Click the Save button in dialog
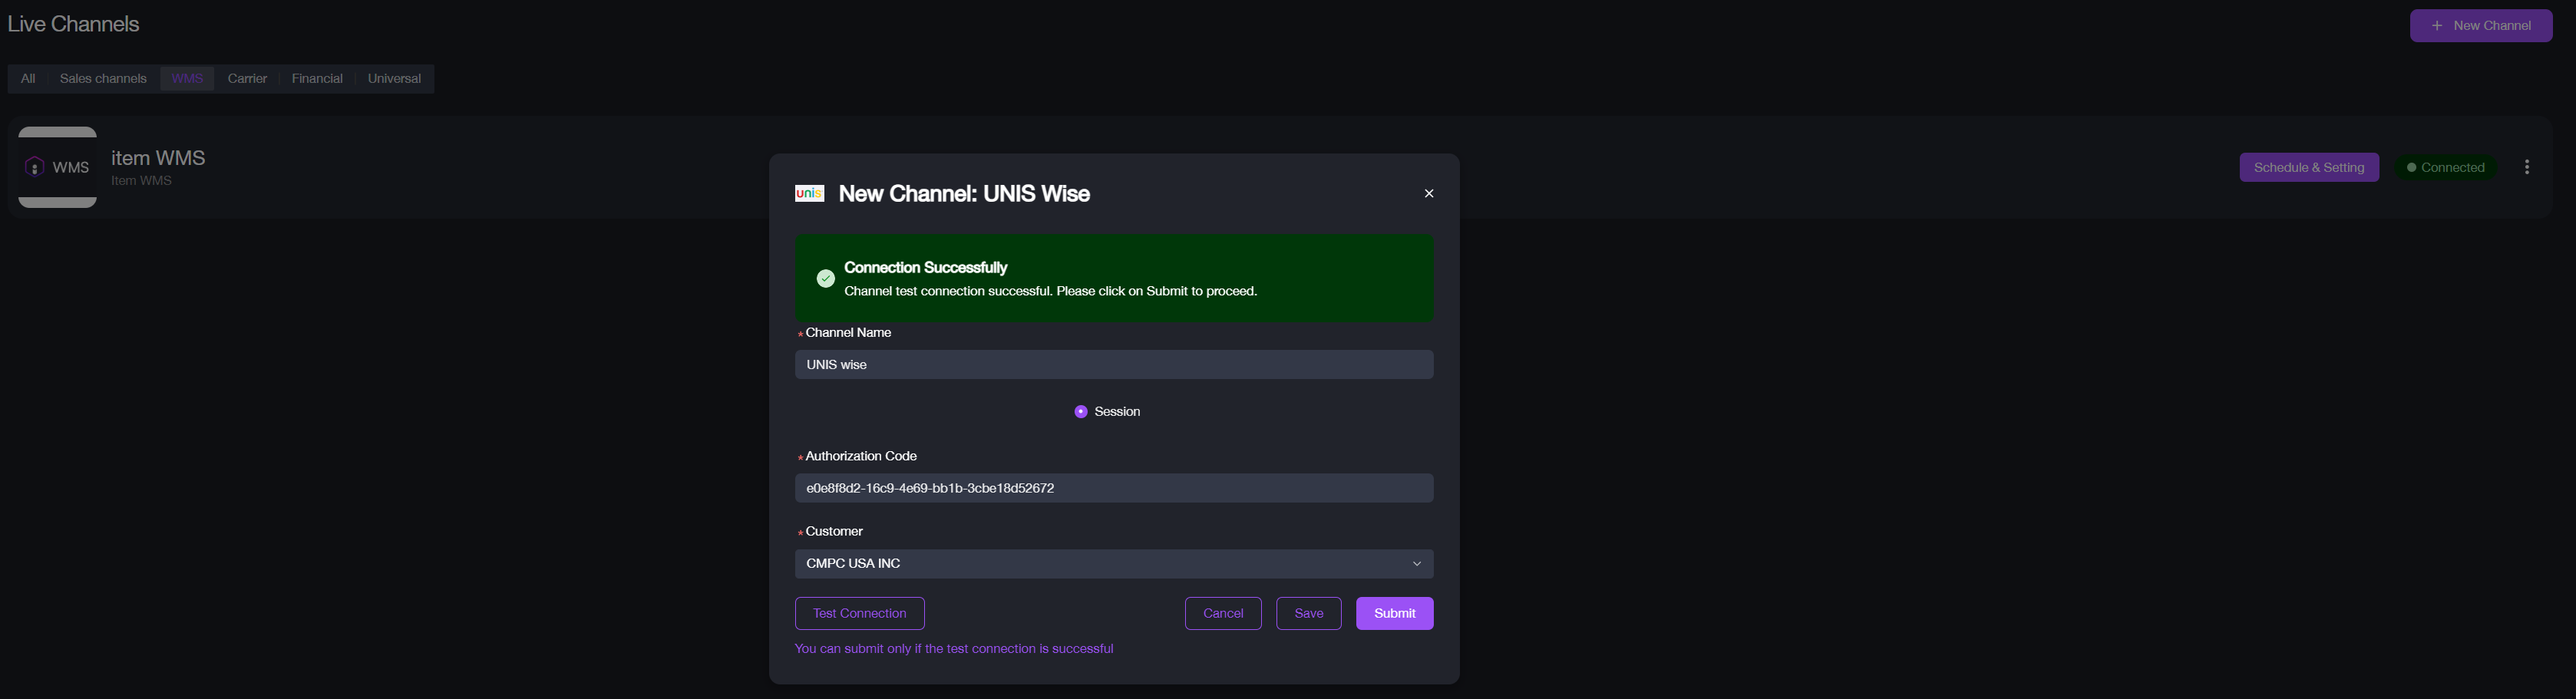Image resolution: width=2576 pixels, height=699 pixels. coord(1308,614)
